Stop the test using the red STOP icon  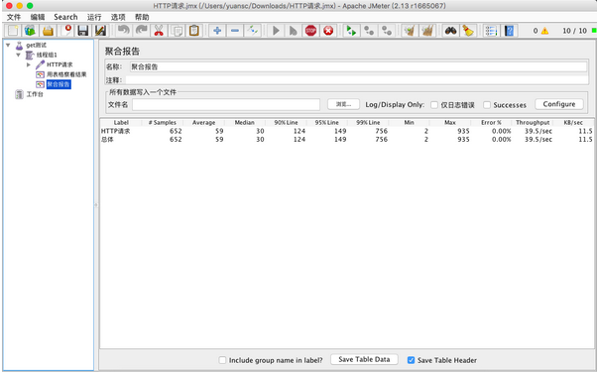[x=311, y=31]
